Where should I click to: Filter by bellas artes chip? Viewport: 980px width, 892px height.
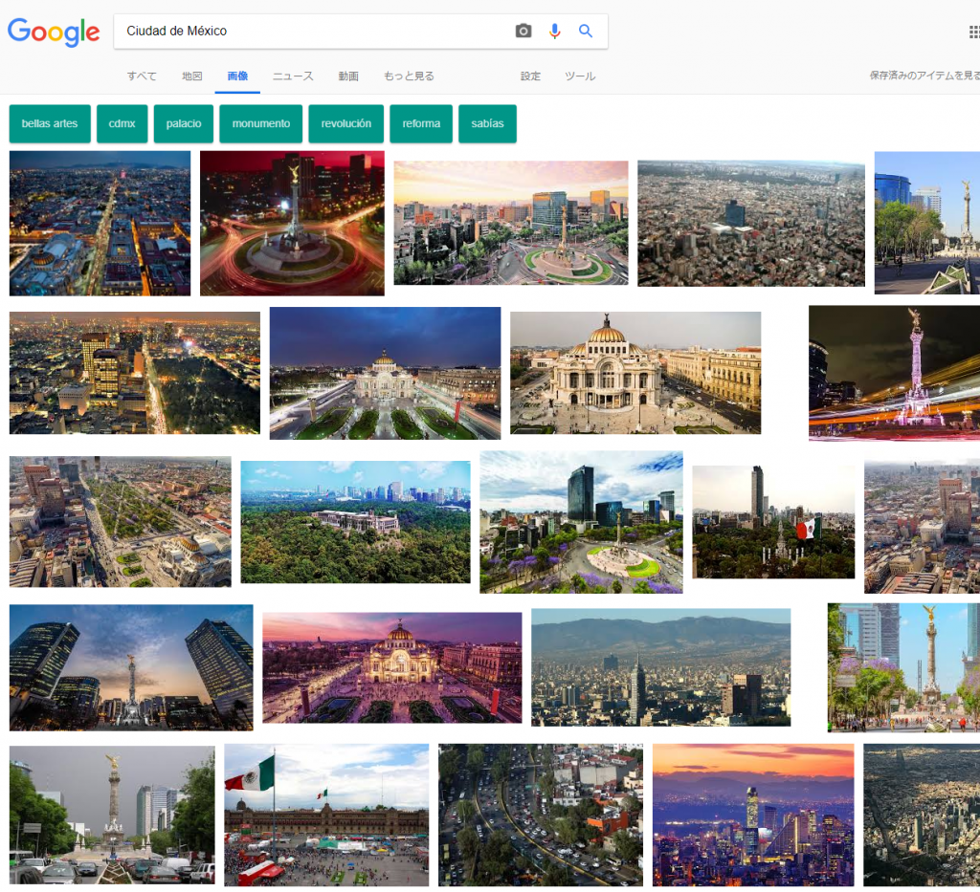50,123
